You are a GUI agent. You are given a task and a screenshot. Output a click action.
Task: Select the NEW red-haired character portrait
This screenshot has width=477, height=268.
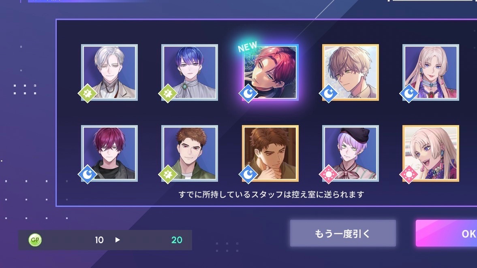[270, 72]
